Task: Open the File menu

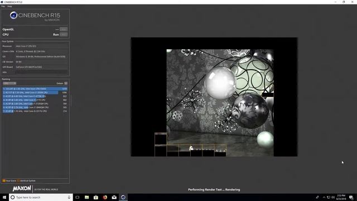Action: coord(3,6)
